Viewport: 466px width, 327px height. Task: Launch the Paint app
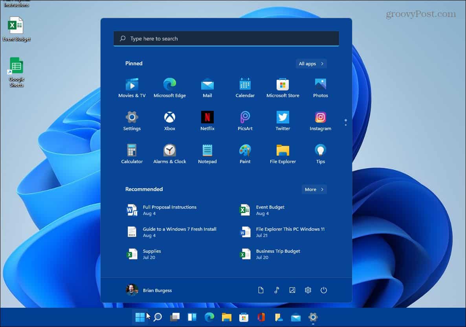pyautogui.click(x=245, y=150)
